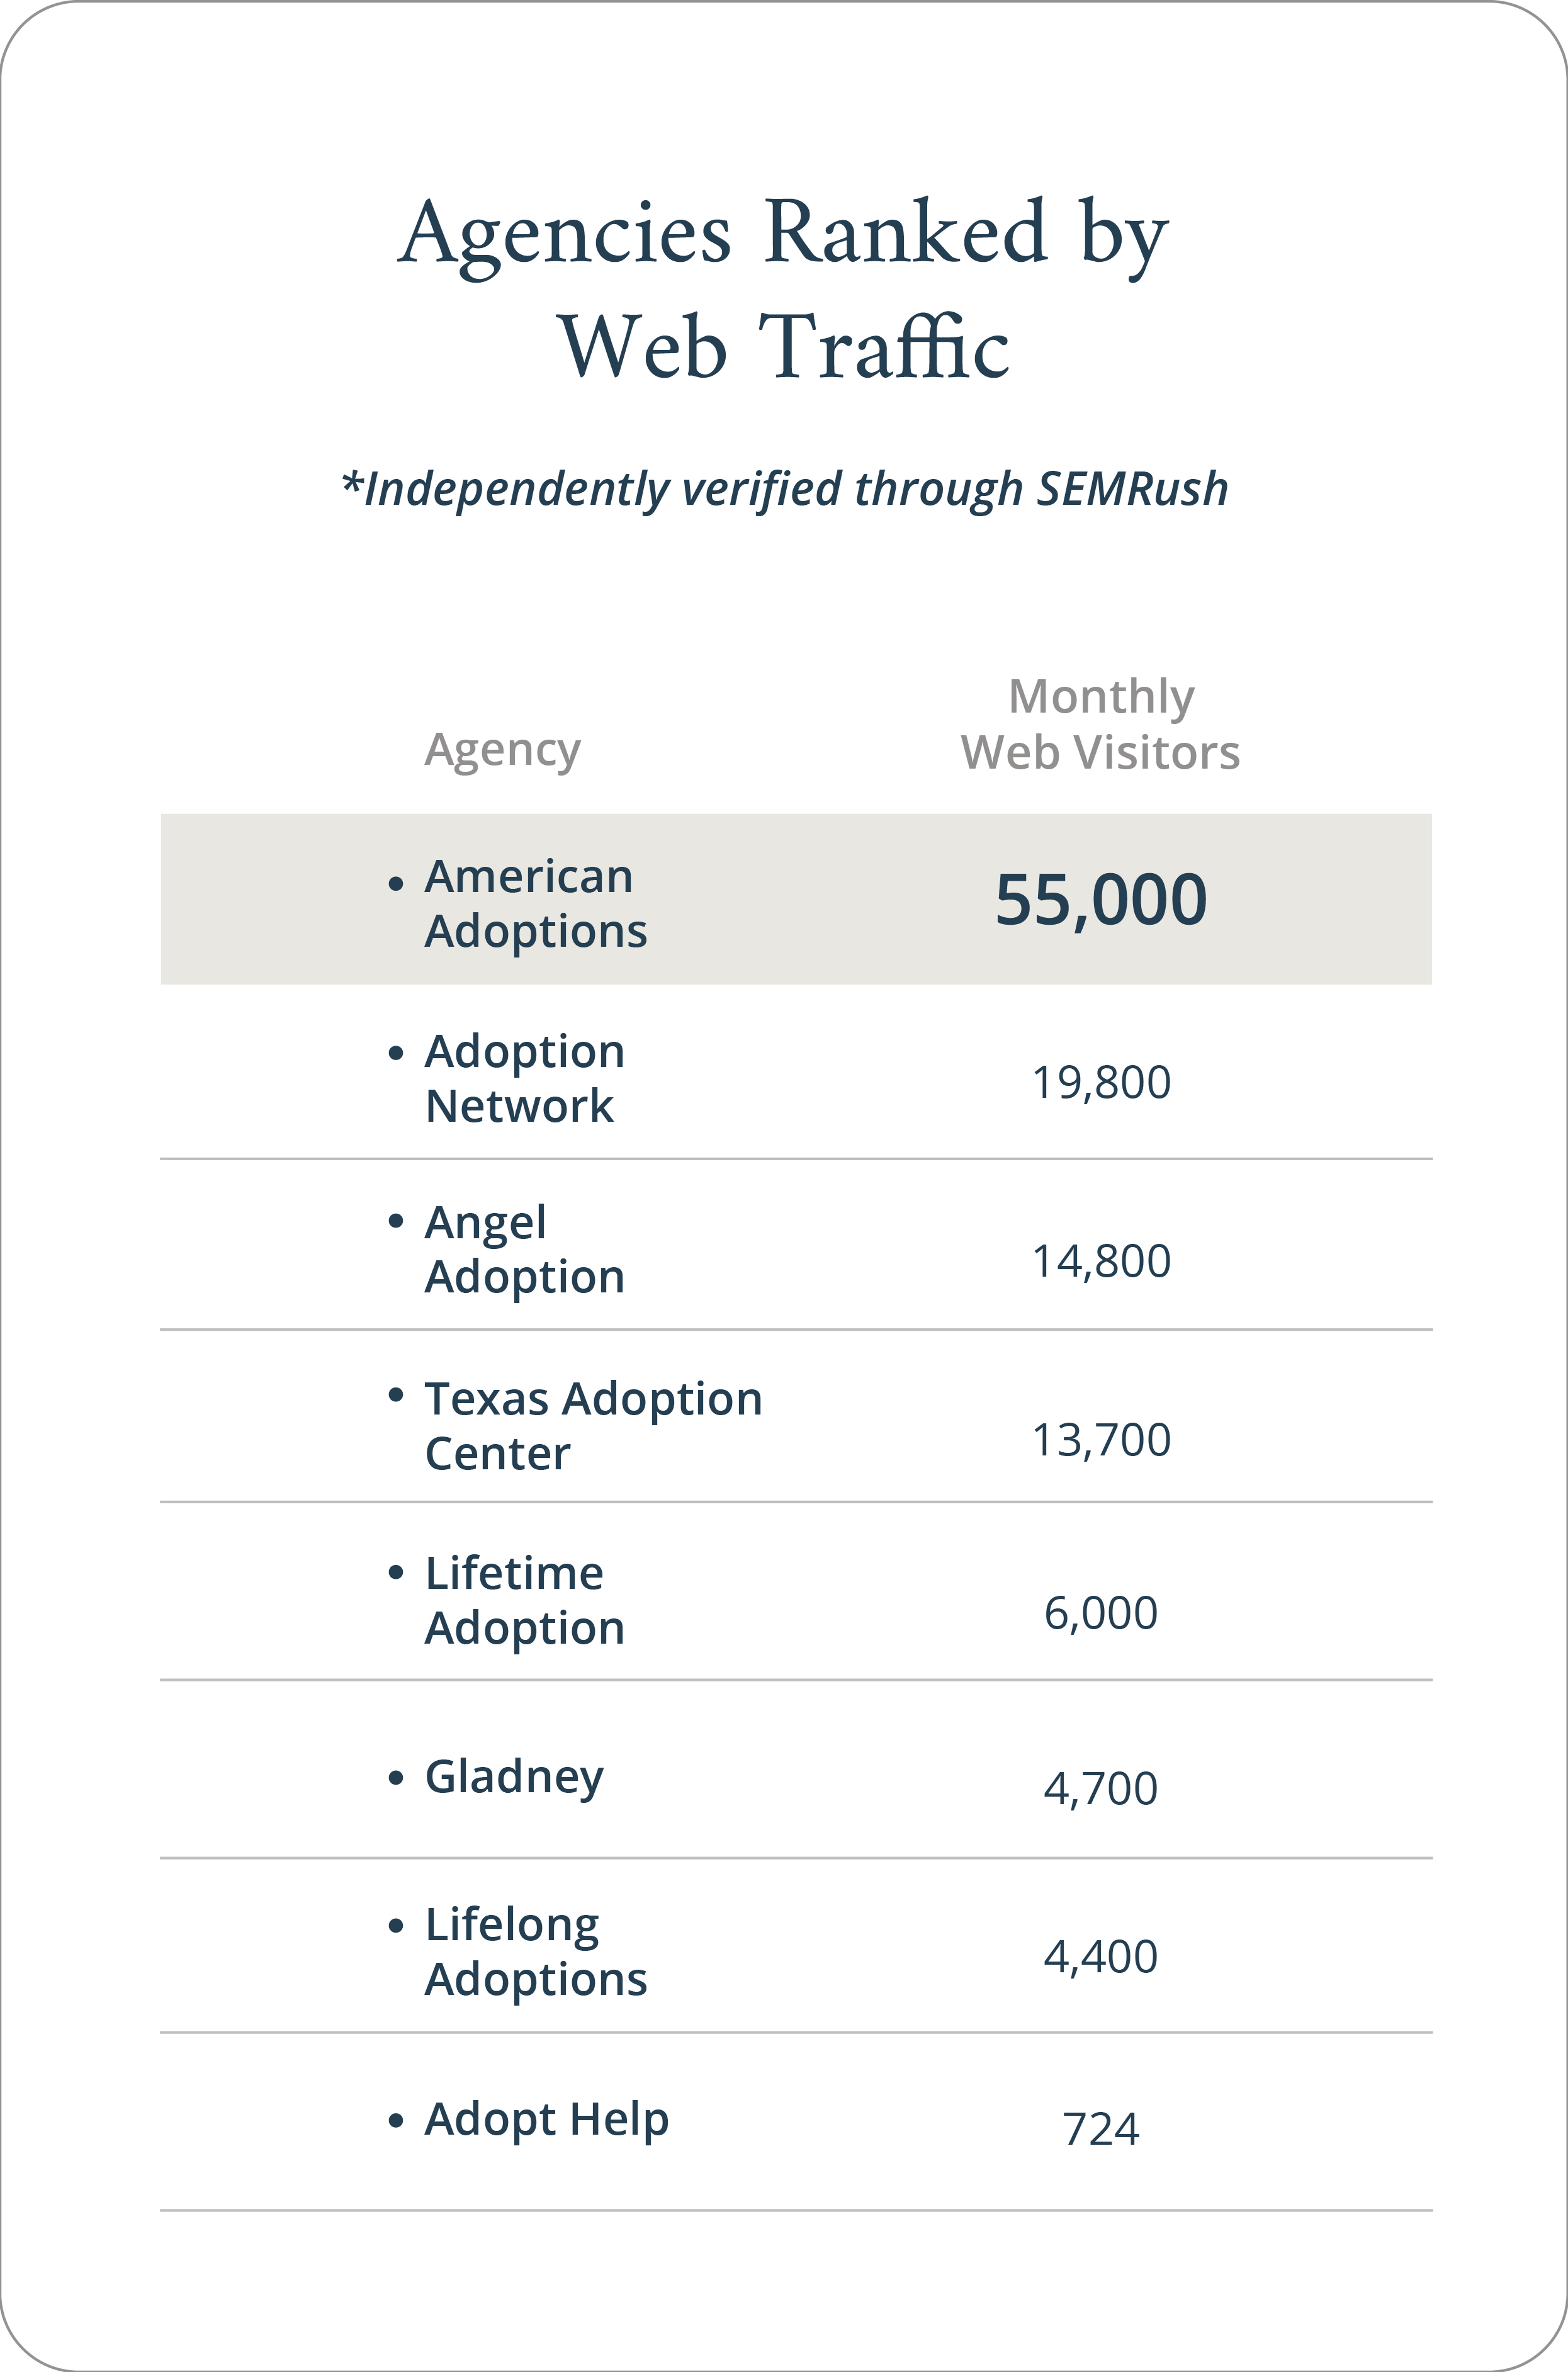This screenshot has width=1568, height=2372.
Task: Click the 14,800 visitors value
Action: click(x=1101, y=1261)
